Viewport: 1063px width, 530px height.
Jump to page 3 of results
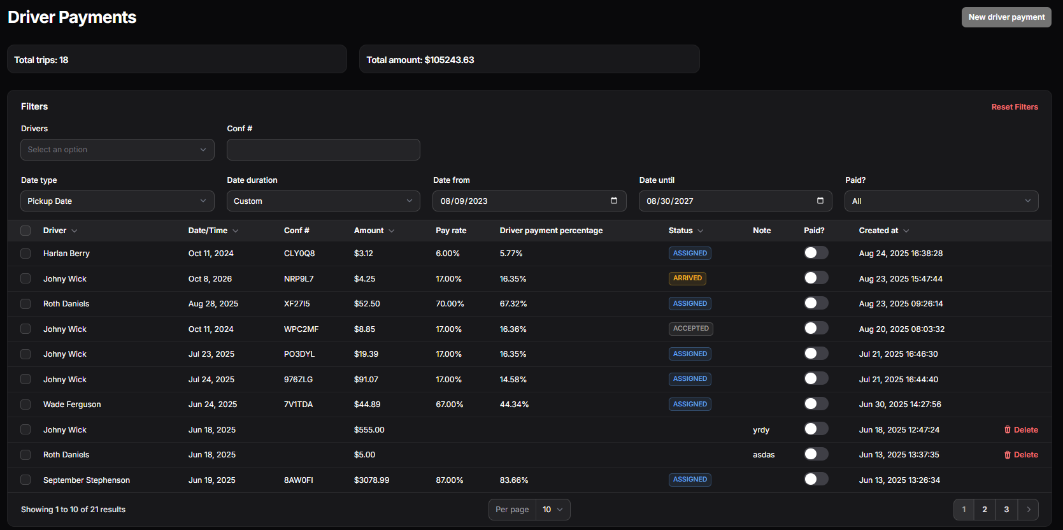click(1006, 510)
